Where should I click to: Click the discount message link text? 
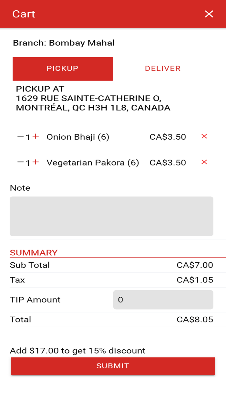tap(77, 350)
